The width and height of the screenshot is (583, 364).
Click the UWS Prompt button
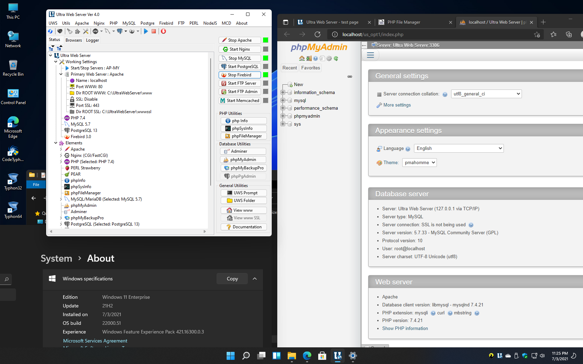(244, 193)
